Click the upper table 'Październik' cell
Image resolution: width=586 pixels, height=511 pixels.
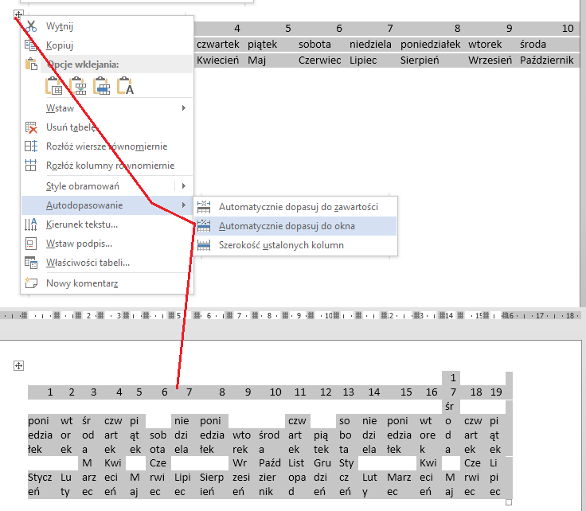tap(546, 60)
